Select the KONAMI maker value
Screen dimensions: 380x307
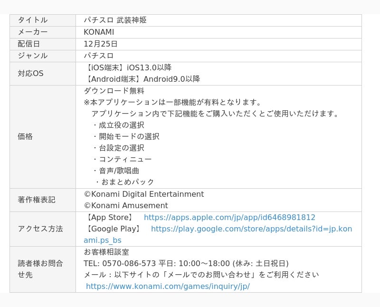point(99,32)
